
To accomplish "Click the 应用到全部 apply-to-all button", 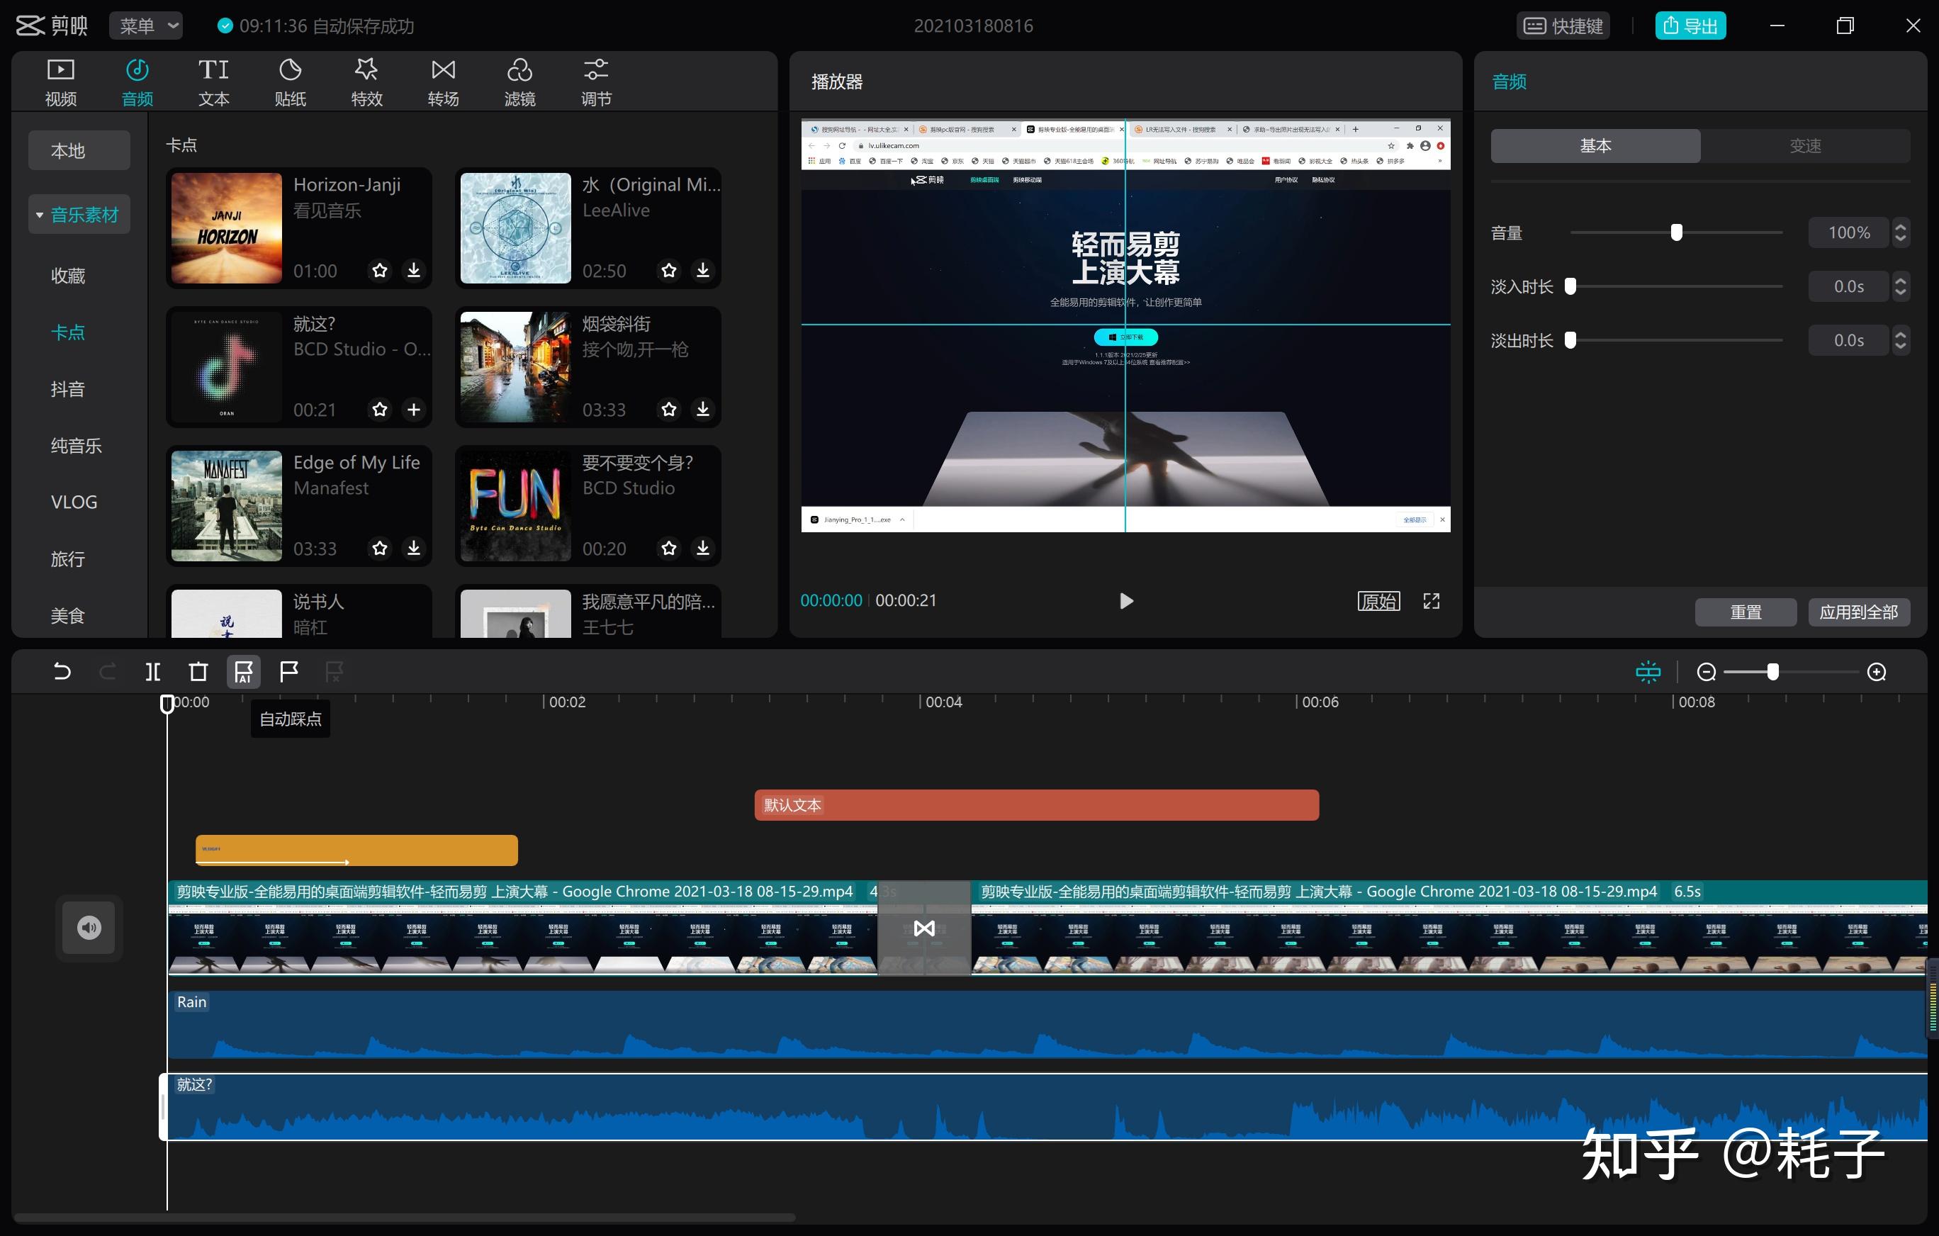I will tap(1858, 612).
